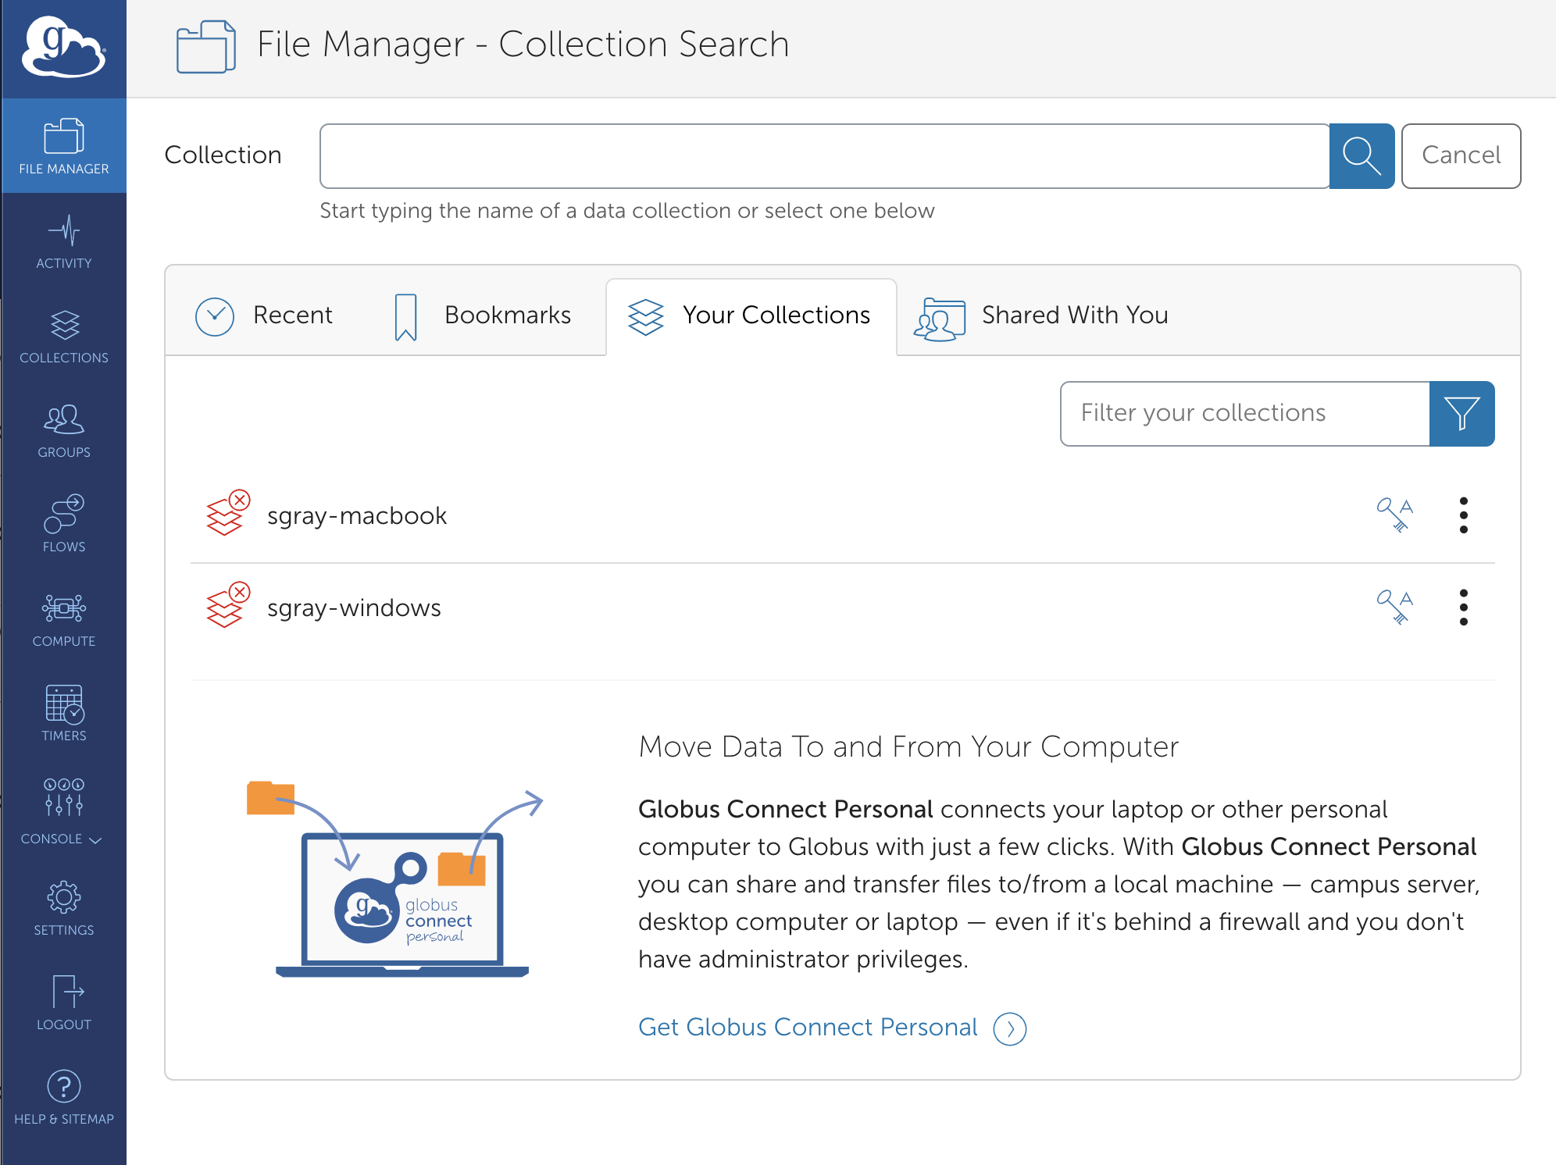Open the Activity page

pos(64,242)
